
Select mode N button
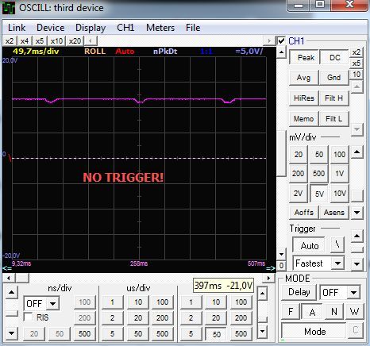coord(334,312)
